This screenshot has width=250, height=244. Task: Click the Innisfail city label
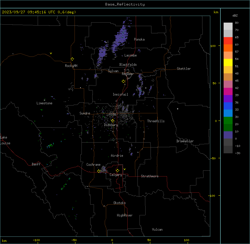[120, 94]
